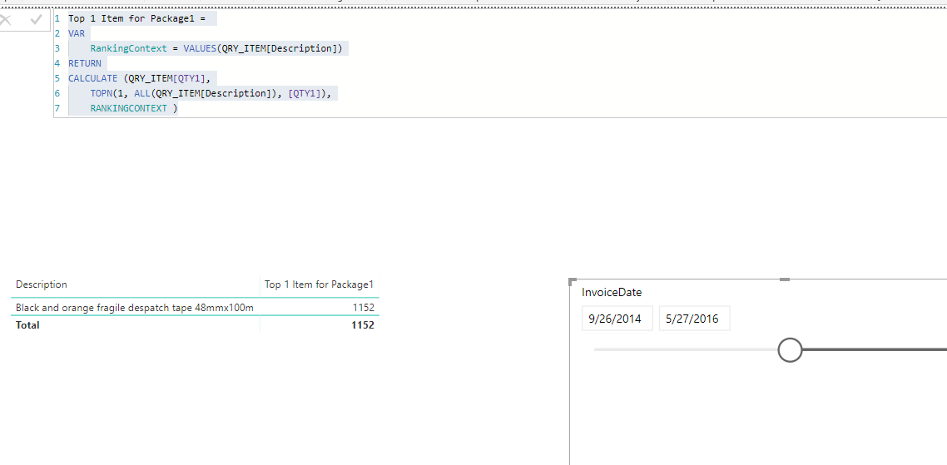
Task: Click the Total row label
Action: coord(27,325)
